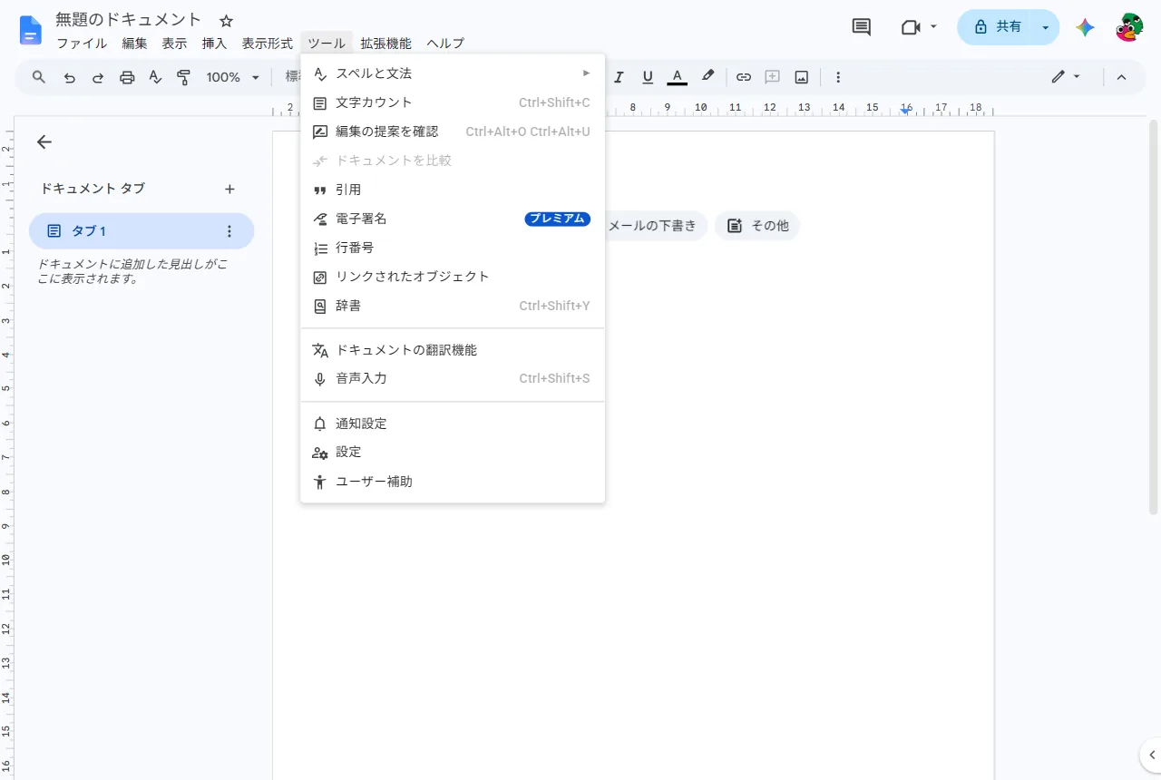Rename the title 無題のドキュメント

(x=129, y=19)
